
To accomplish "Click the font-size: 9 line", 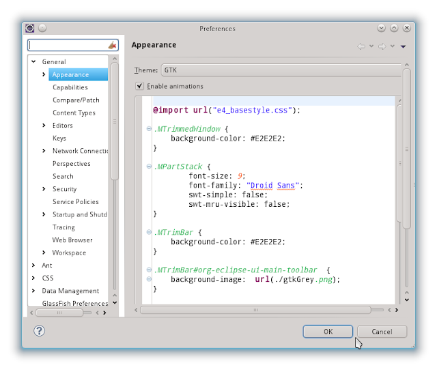I will click(217, 176).
